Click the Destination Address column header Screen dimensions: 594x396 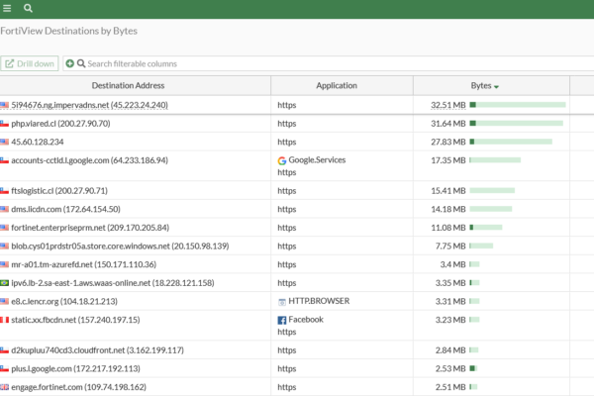(136, 86)
